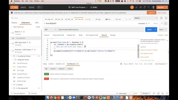Open tab options three-dots menu
Viewport: 178px width, 100px height.
[x=130, y=19]
